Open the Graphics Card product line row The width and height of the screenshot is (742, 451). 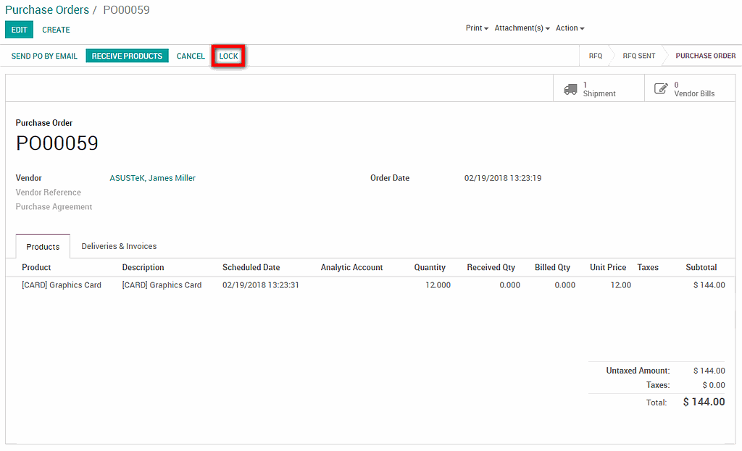point(62,285)
